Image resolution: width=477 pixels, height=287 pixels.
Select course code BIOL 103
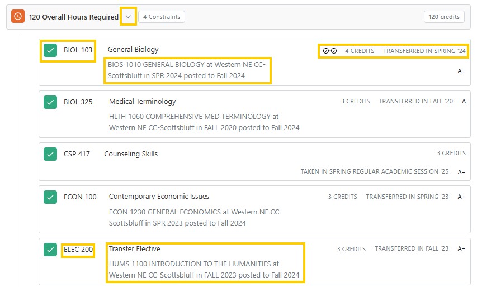tap(78, 50)
